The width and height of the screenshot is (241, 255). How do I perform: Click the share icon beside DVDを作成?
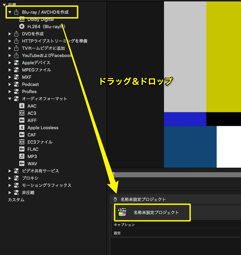click(x=16, y=34)
